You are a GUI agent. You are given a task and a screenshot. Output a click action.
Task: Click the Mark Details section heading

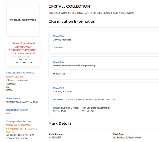60,123
